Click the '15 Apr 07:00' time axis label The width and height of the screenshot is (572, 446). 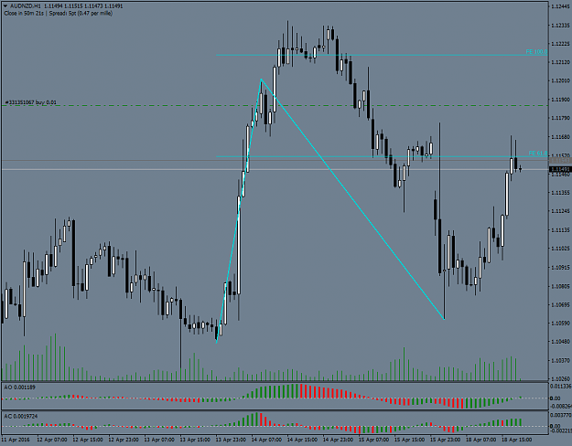point(373,440)
